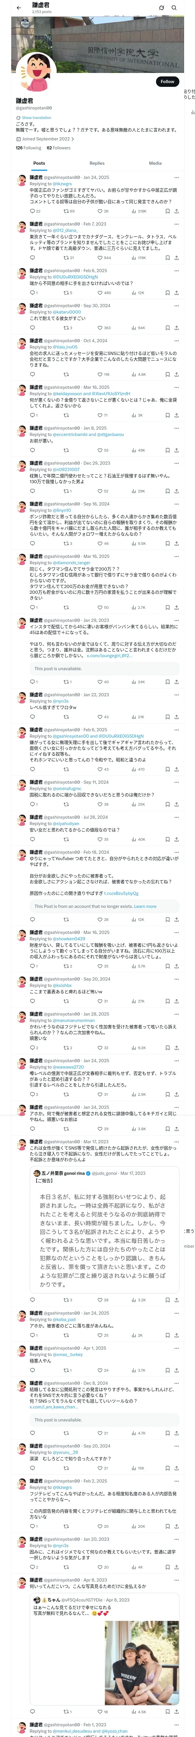Viewport: 195px width, 1737px height.
Task: Click the Show translation link
Action: click(36, 117)
